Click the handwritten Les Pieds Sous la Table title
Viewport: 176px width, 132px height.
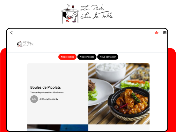click(x=96, y=12)
